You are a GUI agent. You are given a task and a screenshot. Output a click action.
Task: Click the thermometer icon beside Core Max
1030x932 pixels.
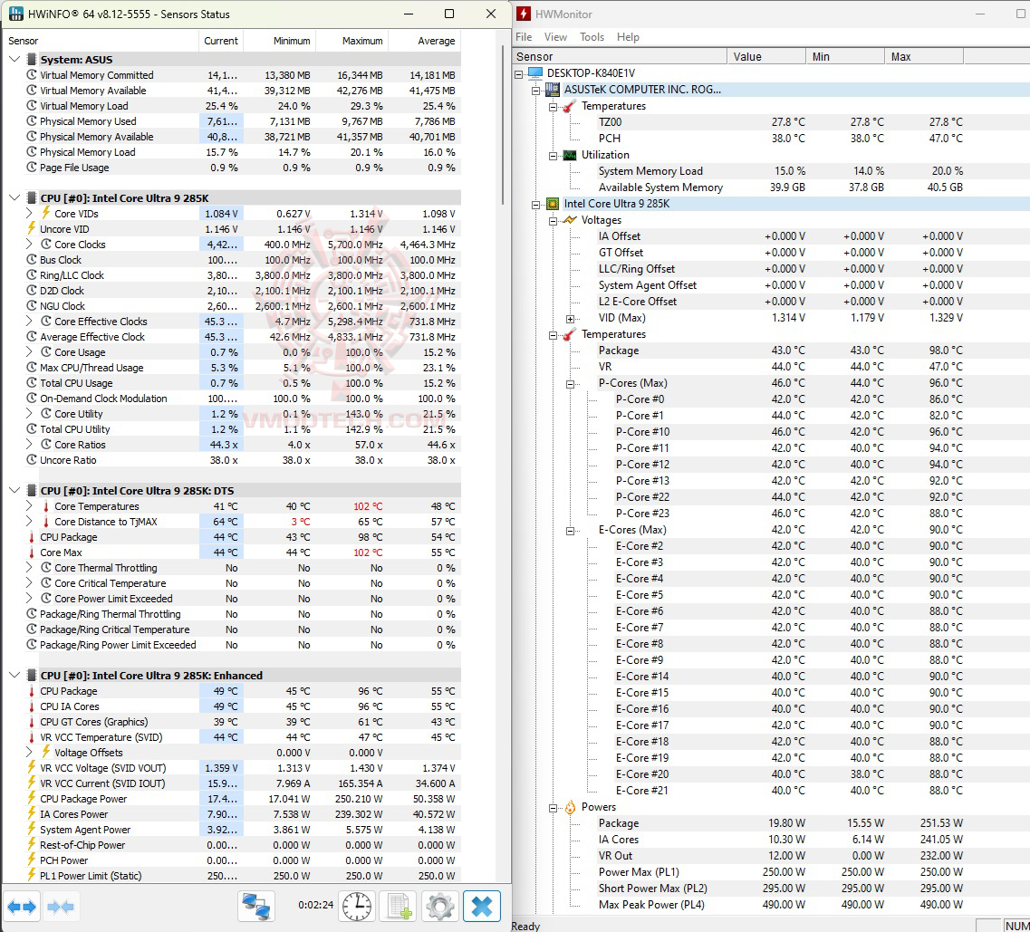31,552
